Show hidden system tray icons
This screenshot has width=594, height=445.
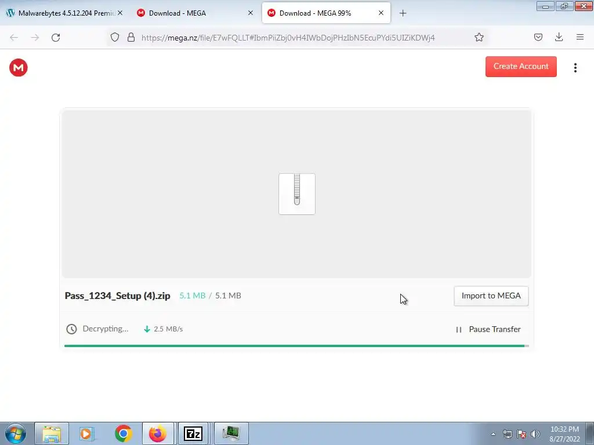coord(493,434)
